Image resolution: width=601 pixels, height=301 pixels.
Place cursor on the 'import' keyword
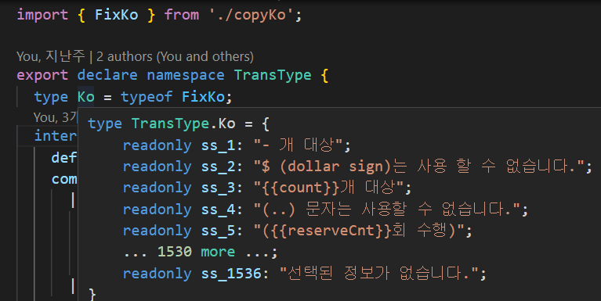(42, 16)
